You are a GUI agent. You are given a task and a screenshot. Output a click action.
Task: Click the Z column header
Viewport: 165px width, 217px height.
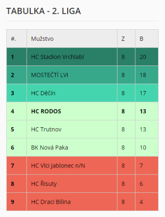tap(126, 38)
